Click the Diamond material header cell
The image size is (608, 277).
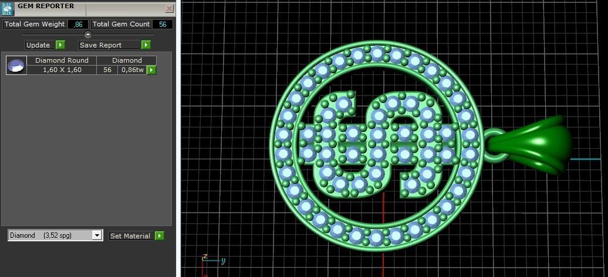pos(127,60)
